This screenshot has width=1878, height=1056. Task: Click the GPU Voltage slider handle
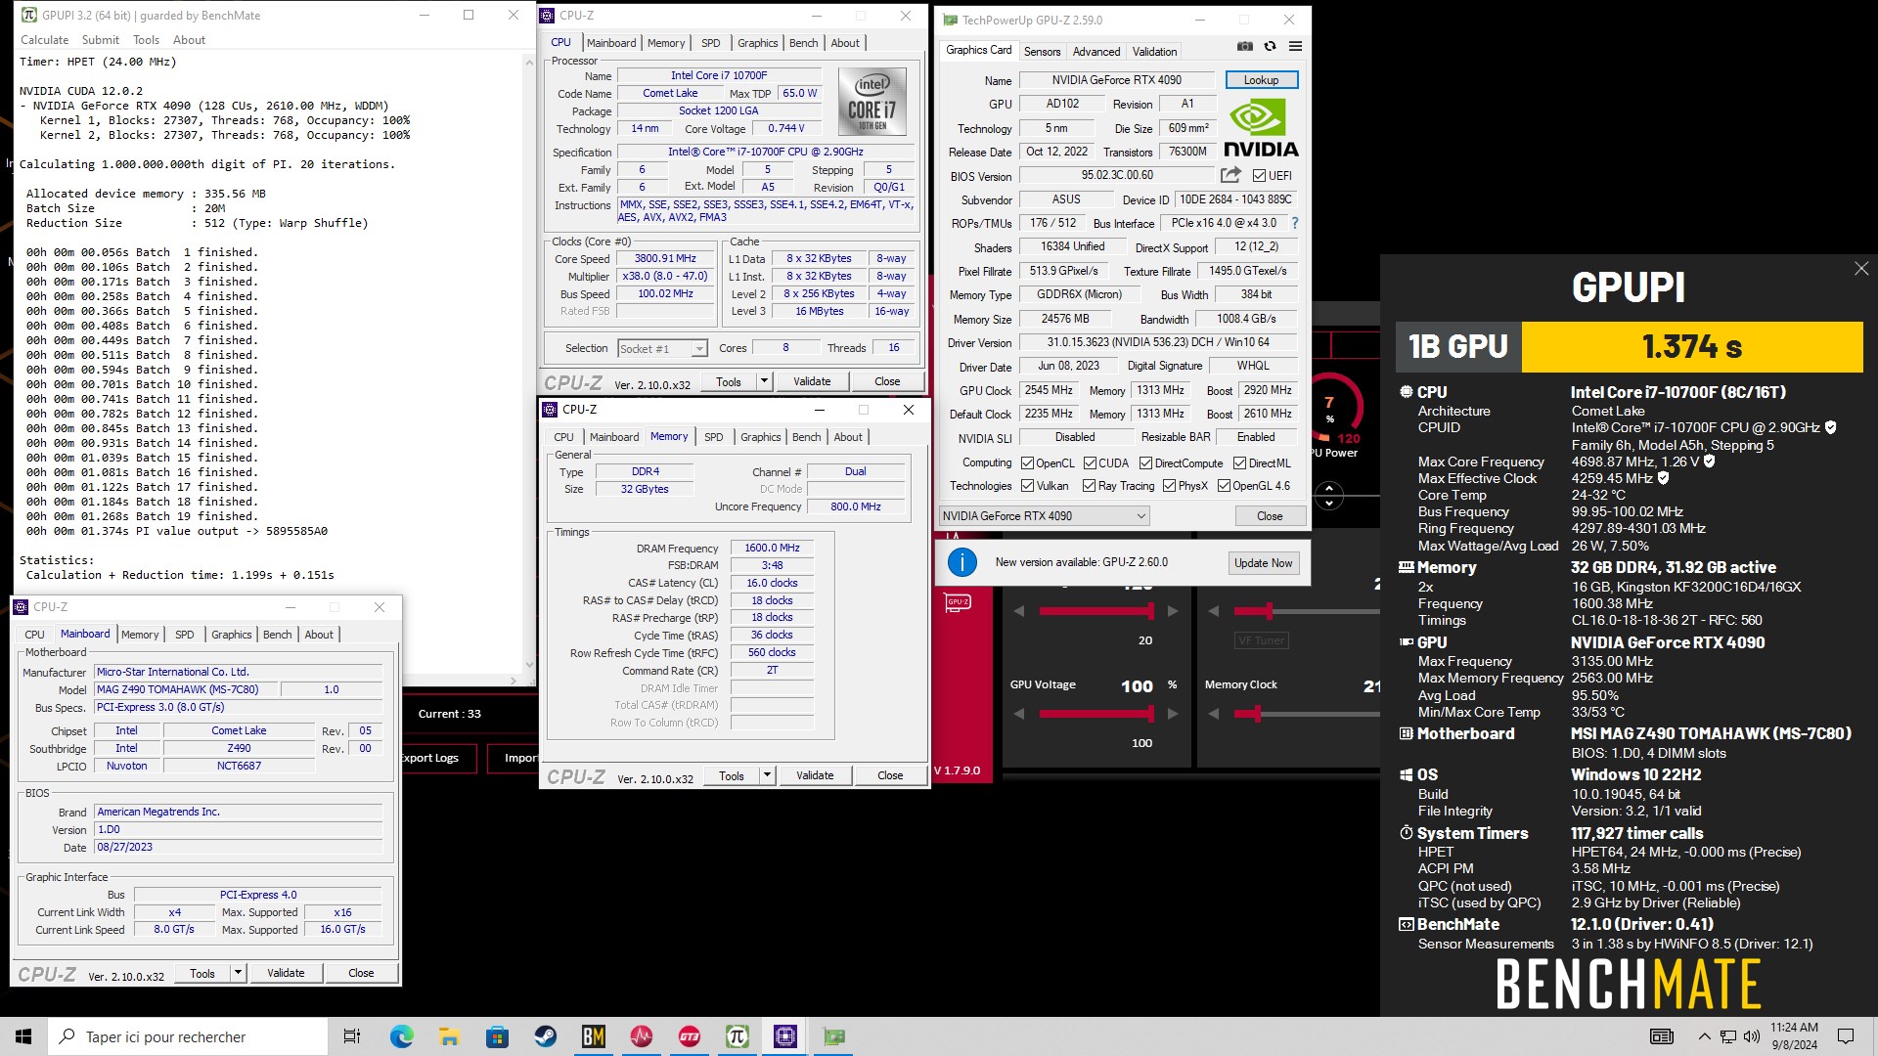[x=1150, y=714]
